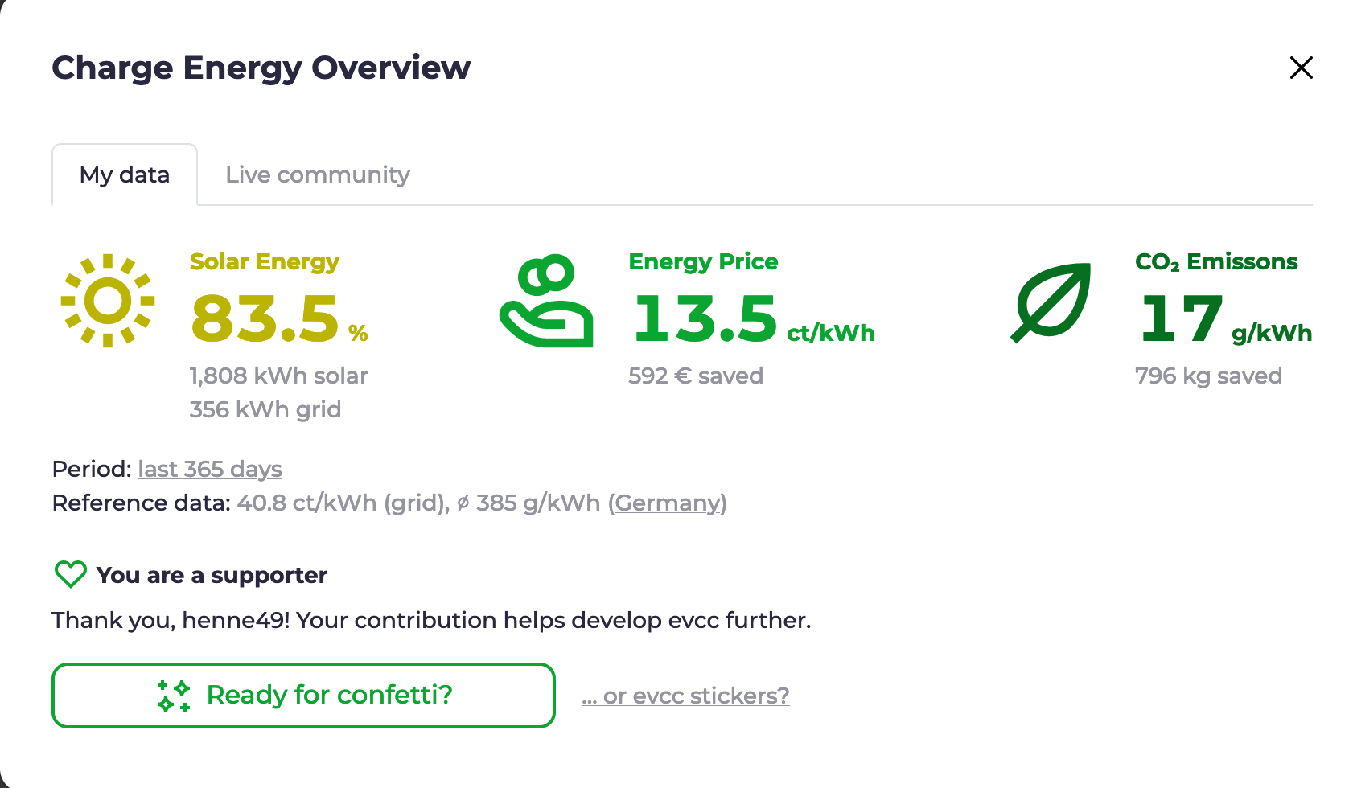1353x788 pixels.
Task: Open the last 365 days period link
Action: click(x=209, y=469)
